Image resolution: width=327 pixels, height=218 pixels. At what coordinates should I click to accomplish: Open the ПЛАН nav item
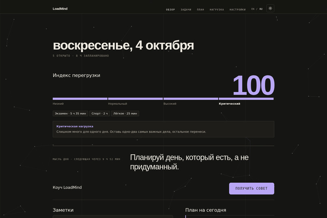coord(200,10)
